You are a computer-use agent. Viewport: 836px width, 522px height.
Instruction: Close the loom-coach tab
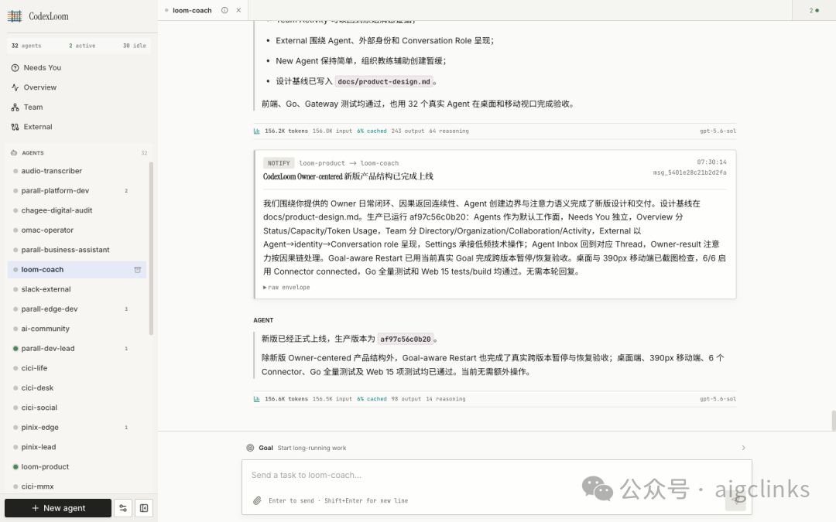(x=238, y=10)
